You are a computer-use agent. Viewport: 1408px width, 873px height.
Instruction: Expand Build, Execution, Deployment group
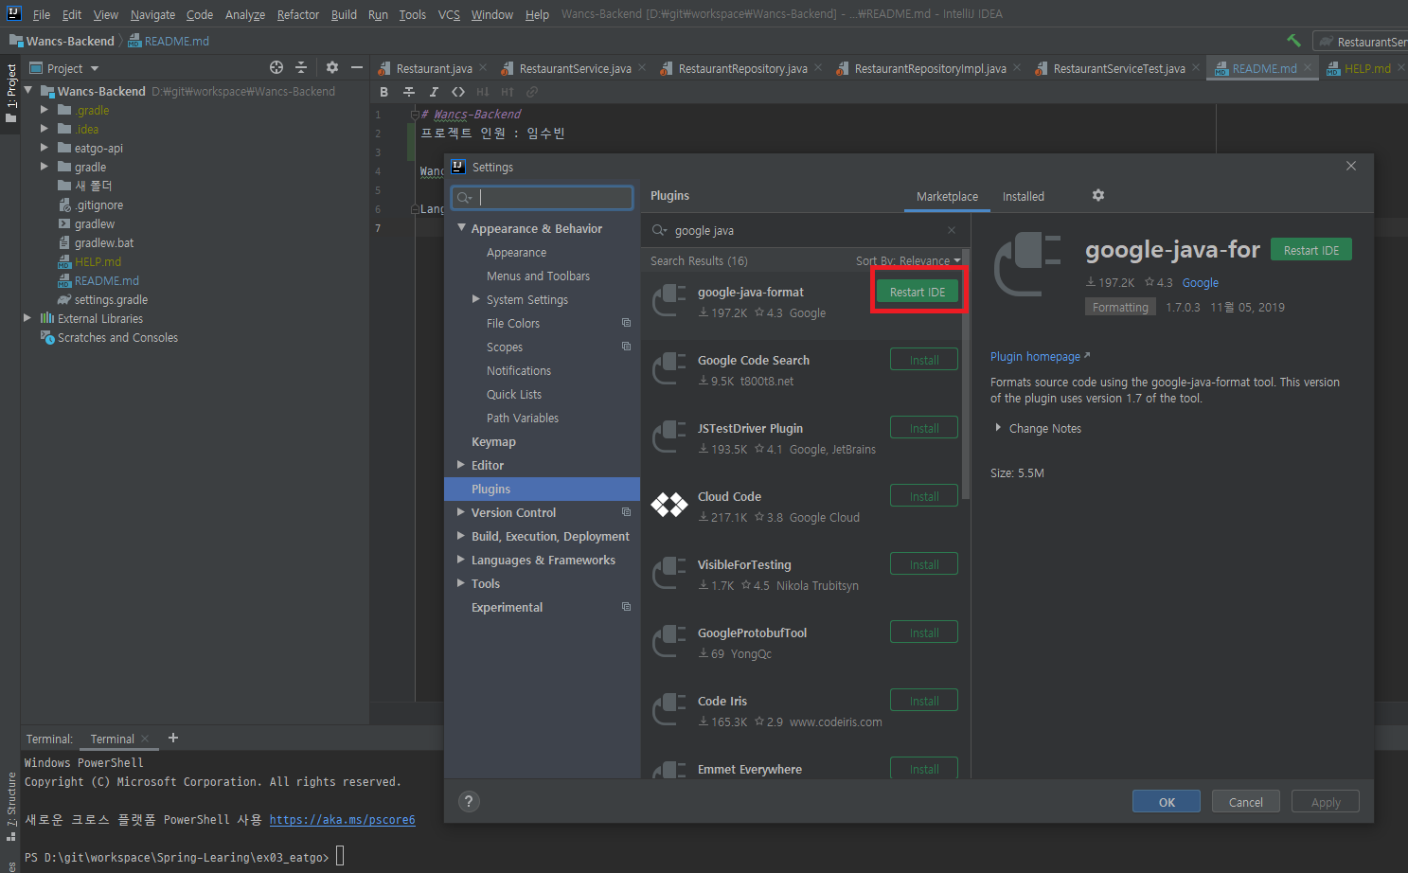pos(461,536)
